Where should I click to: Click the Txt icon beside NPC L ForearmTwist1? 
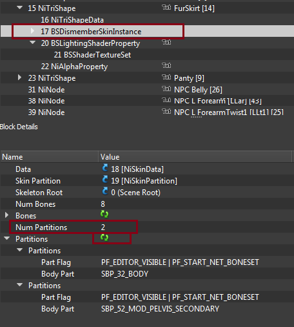tap(166, 111)
